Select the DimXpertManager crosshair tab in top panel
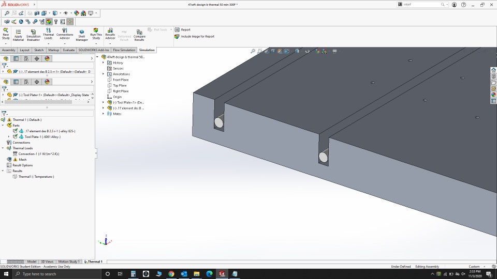 coord(37,58)
